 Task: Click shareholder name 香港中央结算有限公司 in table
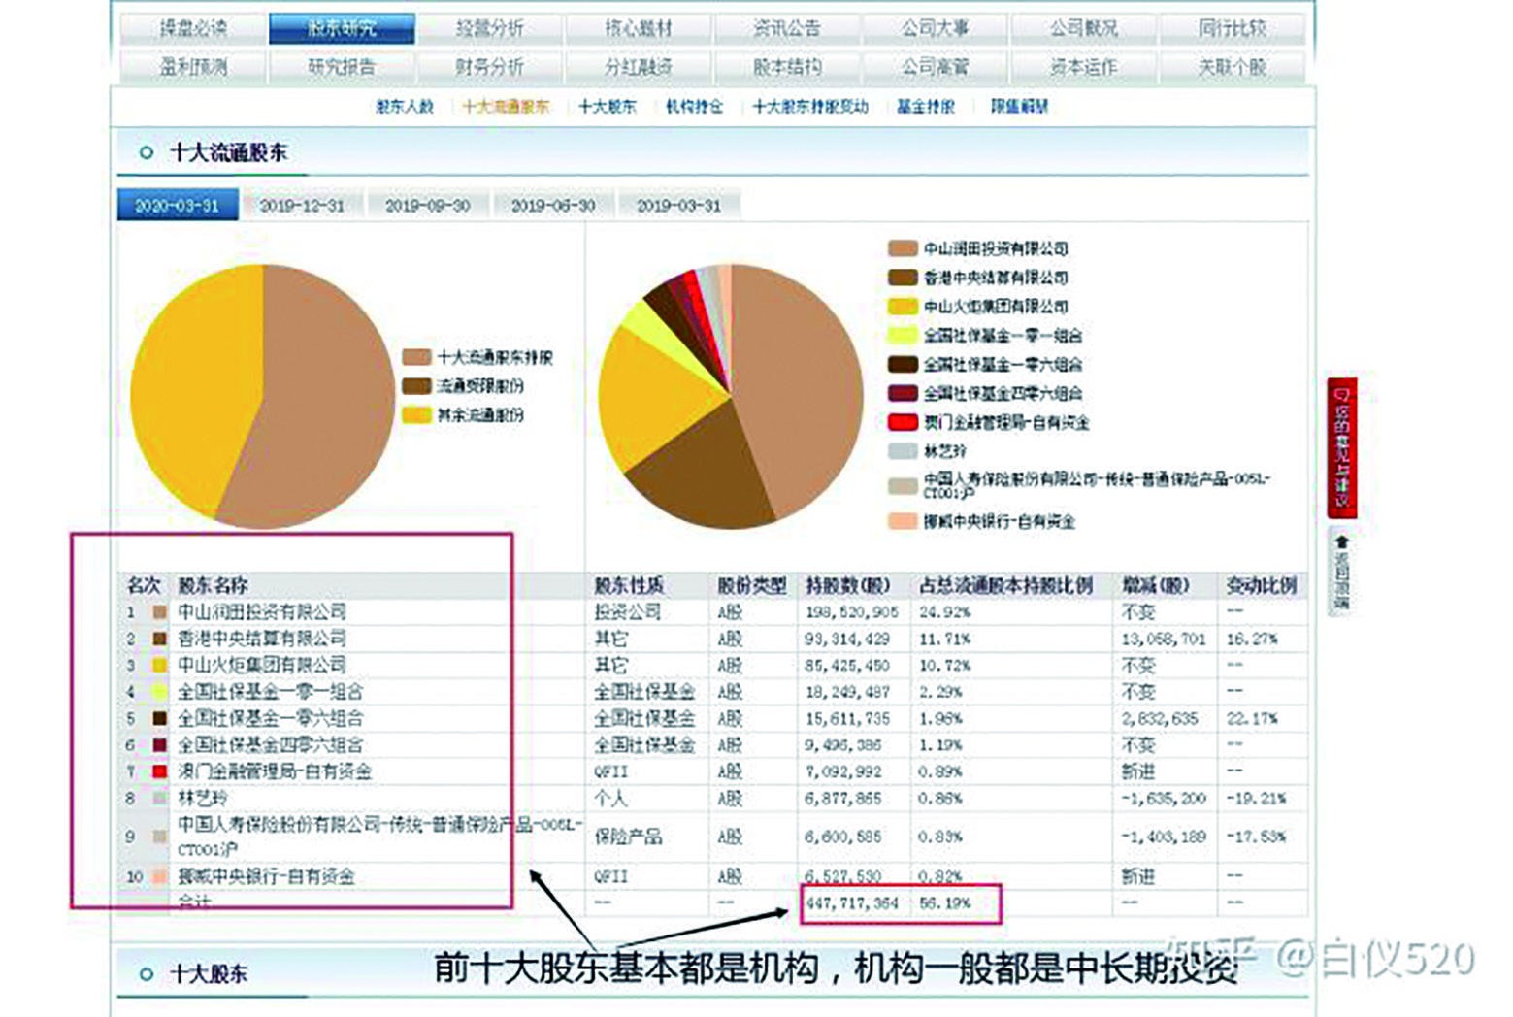[262, 639]
